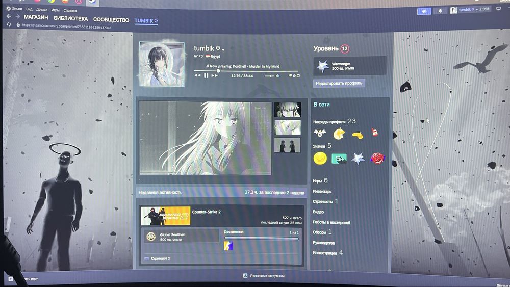Click Редактировать профиль button
510x287 pixels.
(x=339, y=83)
